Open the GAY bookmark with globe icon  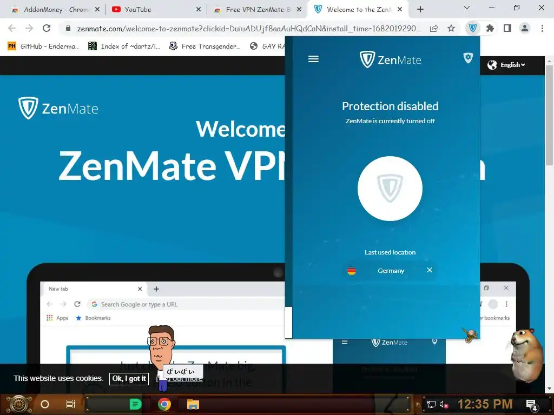(267, 46)
